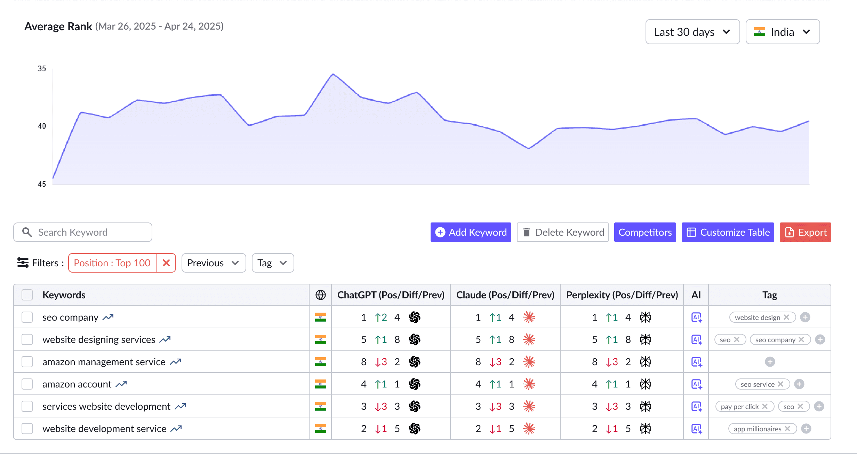The height and width of the screenshot is (470, 857).
Task: Click Claude starburst icon in website designing services row
Action: pyautogui.click(x=529, y=339)
